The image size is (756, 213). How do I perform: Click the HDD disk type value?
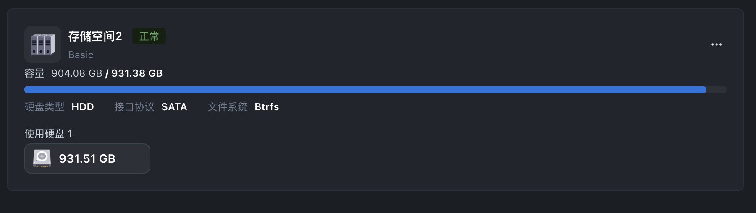pyautogui.click(x=83, y=107)
